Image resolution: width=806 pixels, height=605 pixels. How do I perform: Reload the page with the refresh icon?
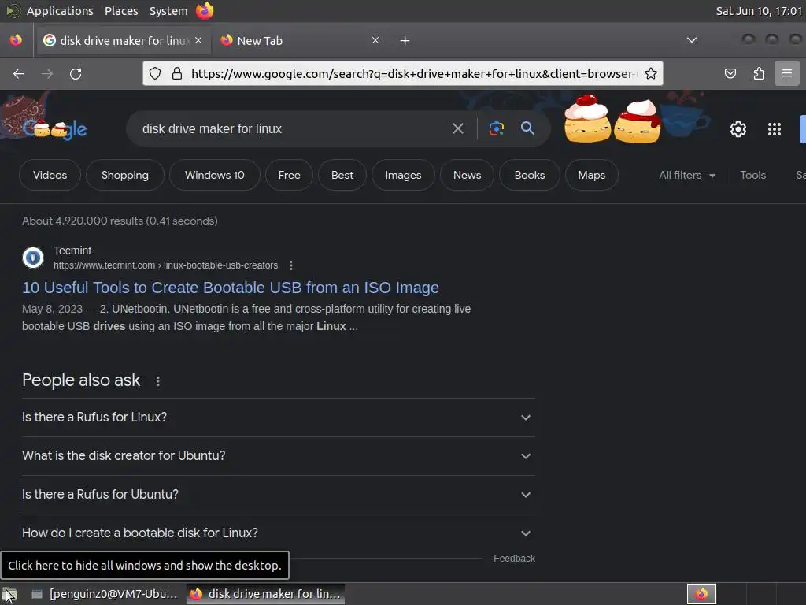(76, 73)
